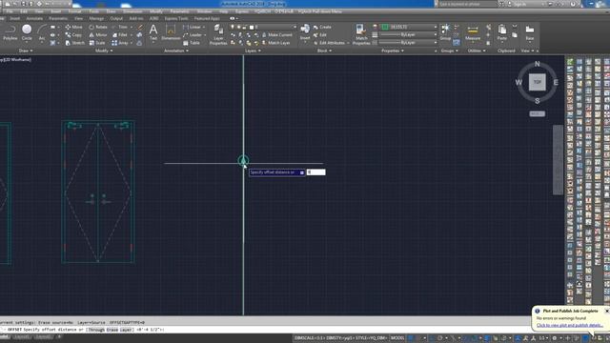Click the Base view tool
The height and width of the screenshot is (343, 610).
point(530,32)
